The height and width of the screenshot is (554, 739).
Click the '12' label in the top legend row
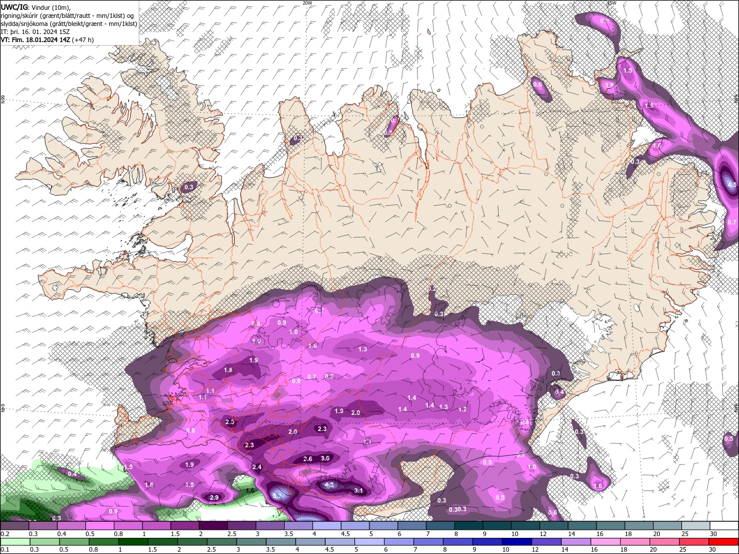click(x=543, y=534)
